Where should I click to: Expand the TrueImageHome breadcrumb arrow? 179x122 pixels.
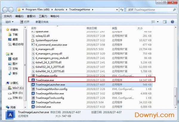pyautogui.click(x=92, y=10)
